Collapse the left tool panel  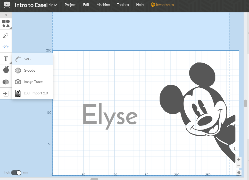6,15
